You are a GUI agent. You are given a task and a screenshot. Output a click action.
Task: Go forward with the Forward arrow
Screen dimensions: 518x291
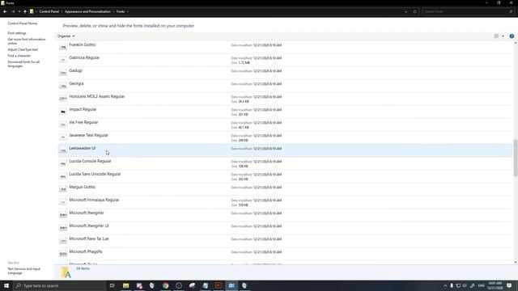[13, 11]
